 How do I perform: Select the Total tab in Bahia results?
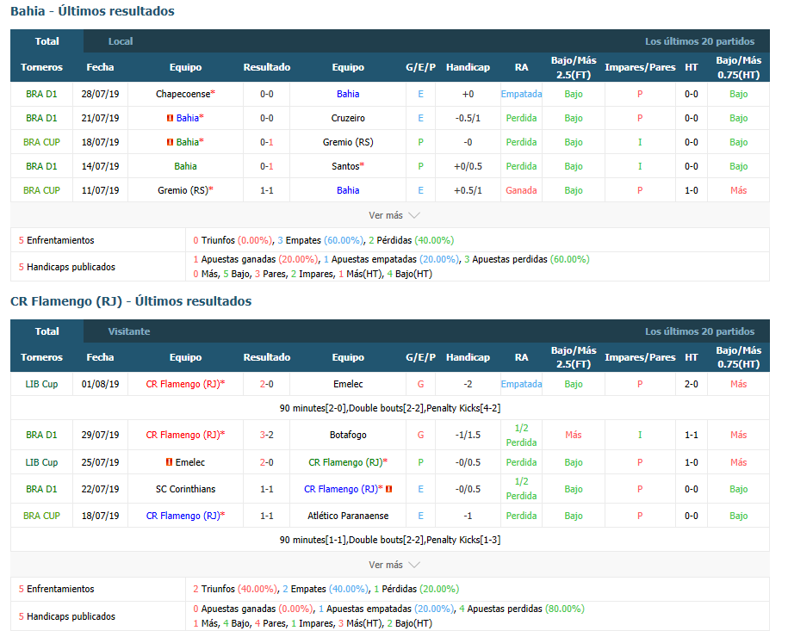[x=47, y=41]
